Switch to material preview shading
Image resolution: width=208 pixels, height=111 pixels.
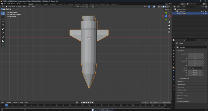[x=166, y=7]
